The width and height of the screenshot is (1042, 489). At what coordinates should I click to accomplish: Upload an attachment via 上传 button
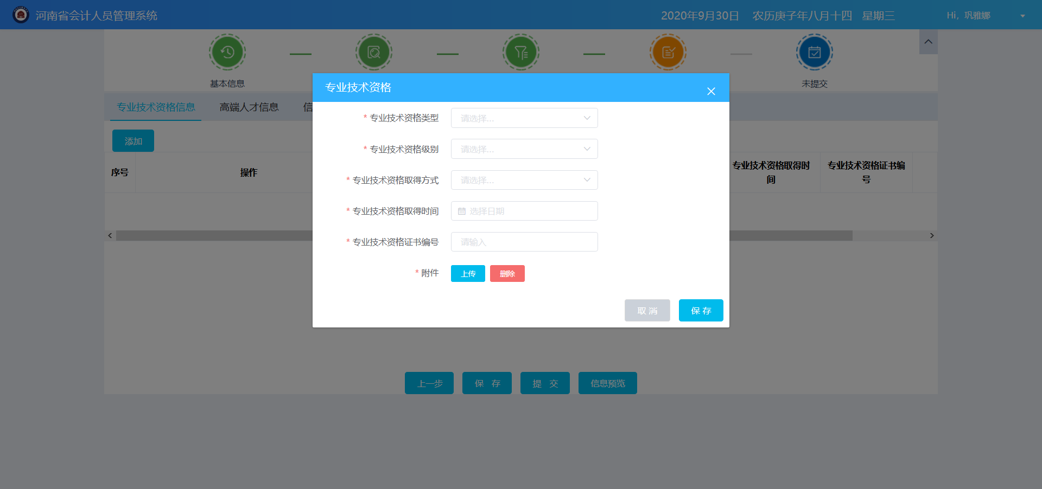pos(467,273)
